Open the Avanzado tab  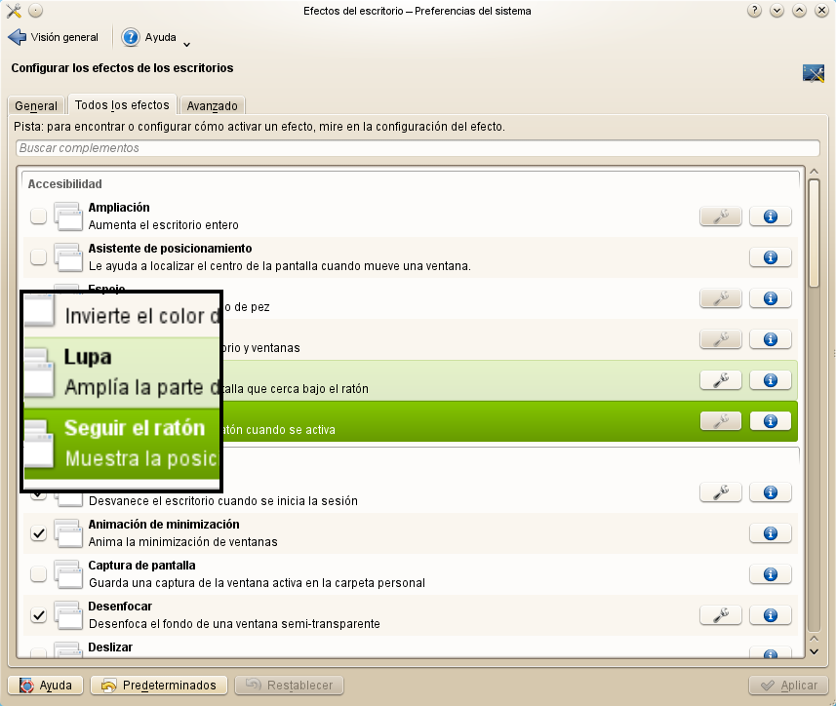[x=213, y=105]
